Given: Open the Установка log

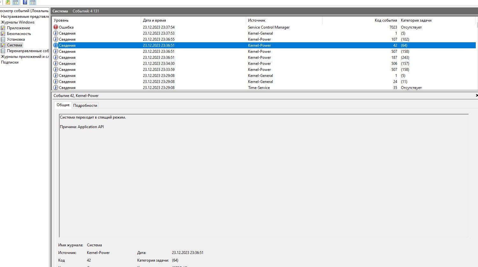Looking at the screenshot, I should click(x=16, y=39).
